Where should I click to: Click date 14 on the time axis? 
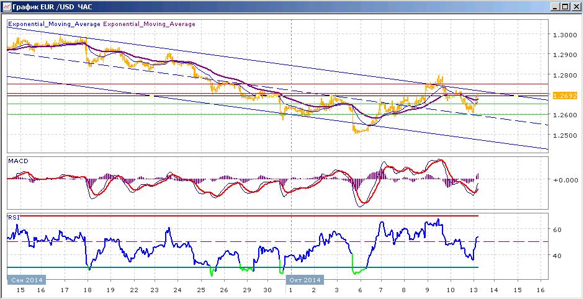click(x=495, y=290)
